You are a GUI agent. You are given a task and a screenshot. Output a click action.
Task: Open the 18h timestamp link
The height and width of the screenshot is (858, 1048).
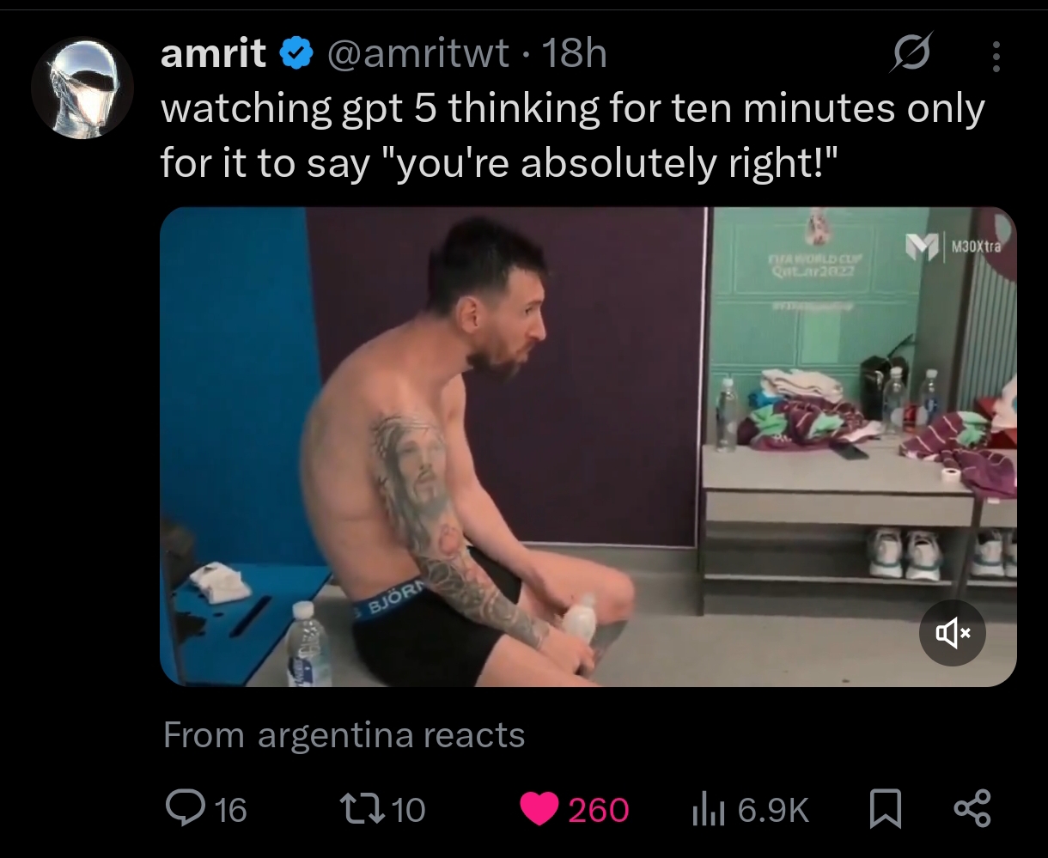[576, 55]
